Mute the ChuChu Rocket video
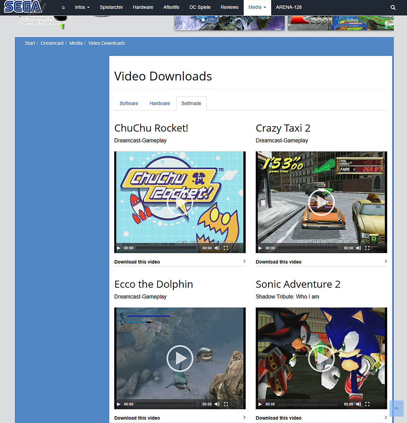407x423 pixels. pos(217,248)
